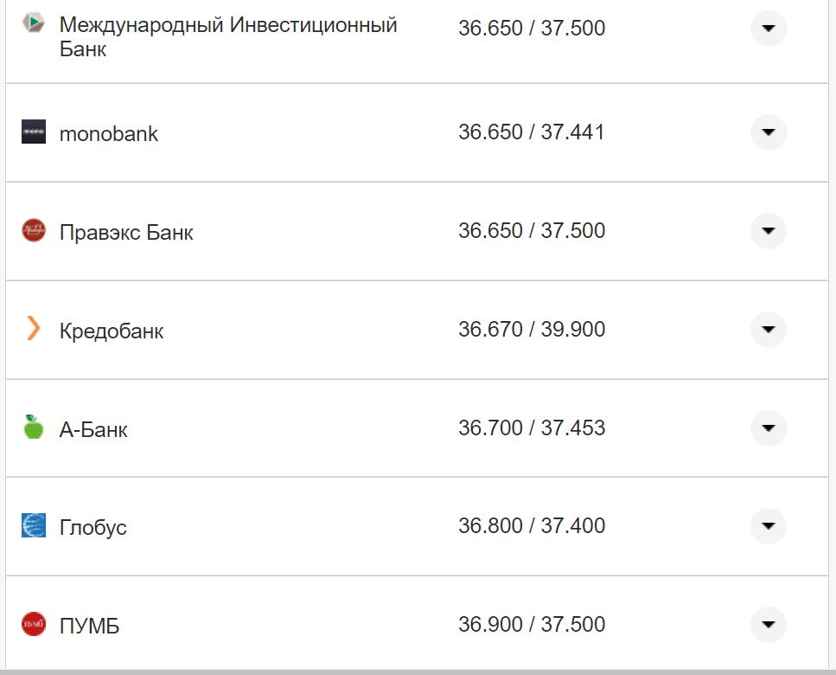Click the Кредобанк orange chevron logo
Screen dimensions: 836x675
point(32,330)
